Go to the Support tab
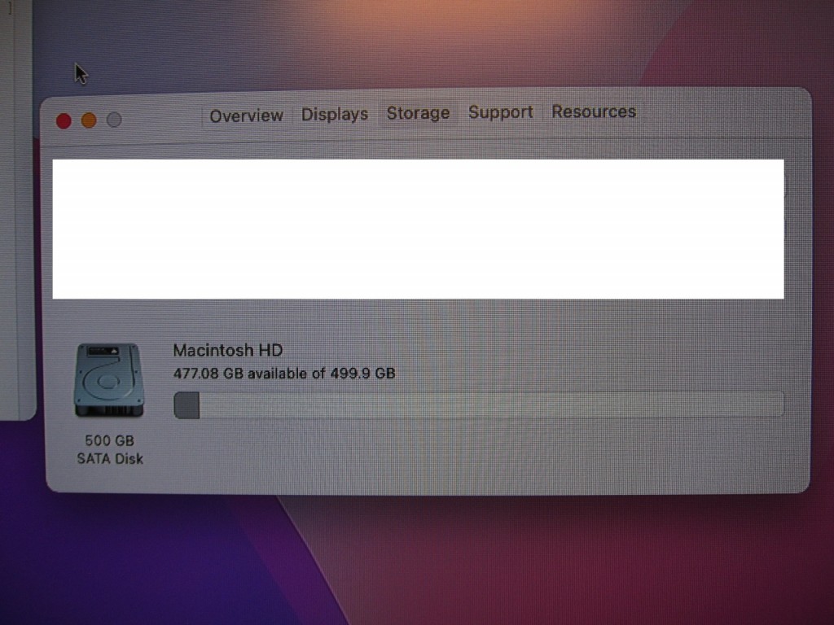This screenshot has width=834, height=625. click(x=501, y=112)
